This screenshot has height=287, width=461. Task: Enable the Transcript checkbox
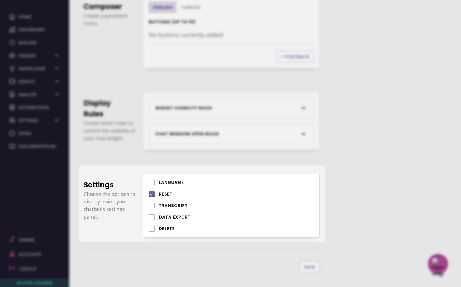(152, 206)
